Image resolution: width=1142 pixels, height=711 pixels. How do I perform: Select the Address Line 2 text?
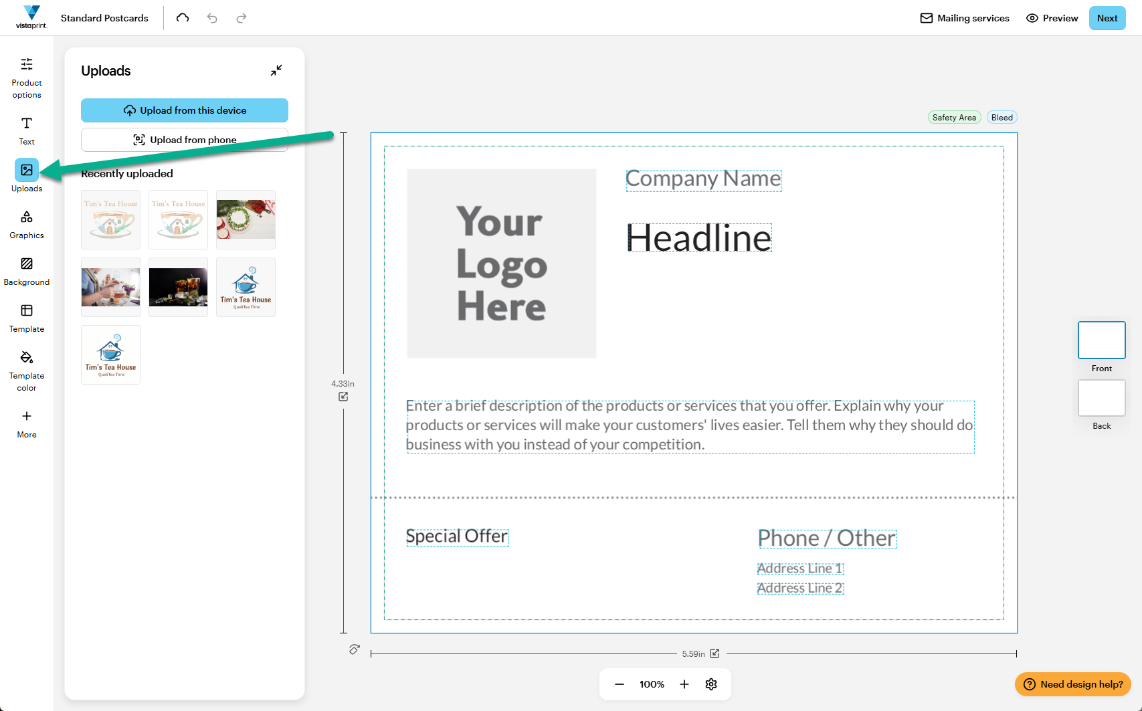click(800, 589)
